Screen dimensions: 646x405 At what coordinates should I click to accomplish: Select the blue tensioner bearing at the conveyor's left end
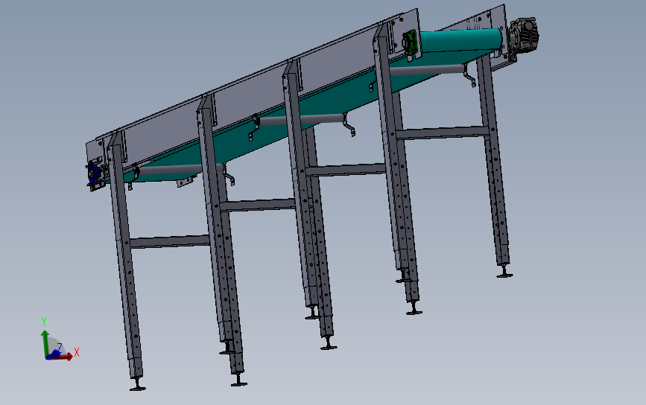click(x=93, y=172)
